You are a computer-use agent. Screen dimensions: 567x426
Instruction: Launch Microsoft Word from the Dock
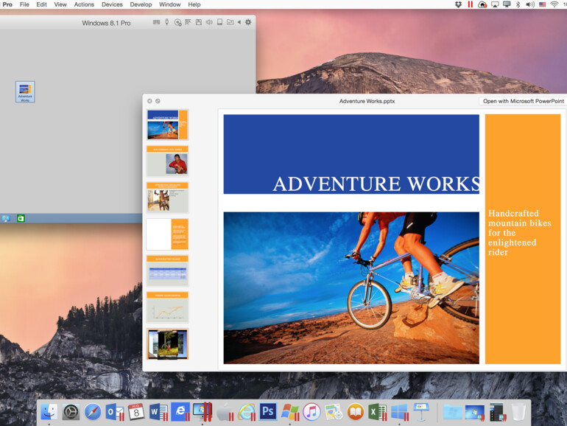[158, 412]
